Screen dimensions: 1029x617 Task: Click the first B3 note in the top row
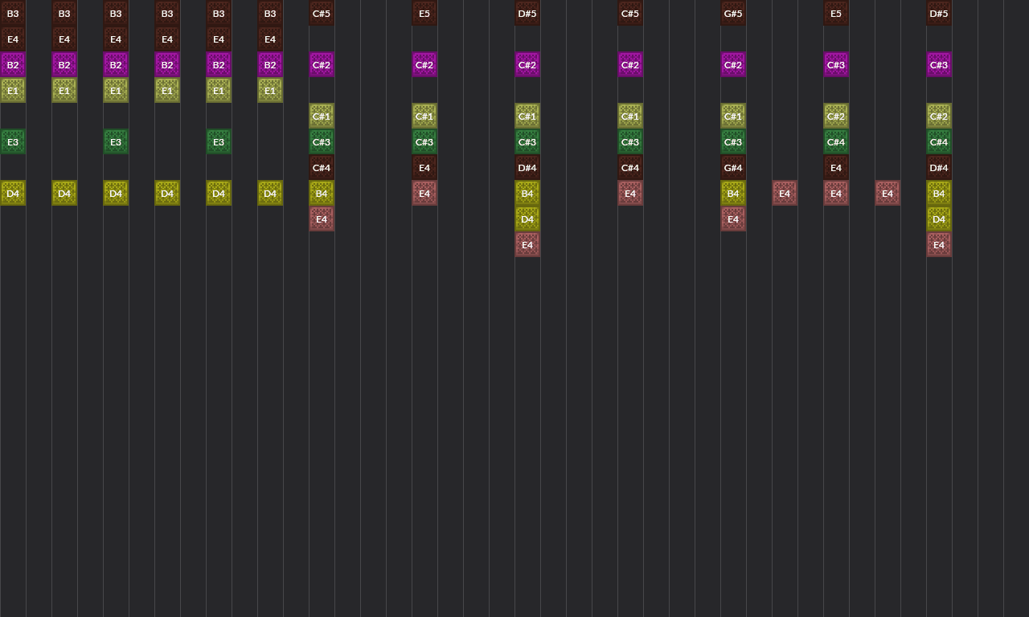click(x=13, y=13)
